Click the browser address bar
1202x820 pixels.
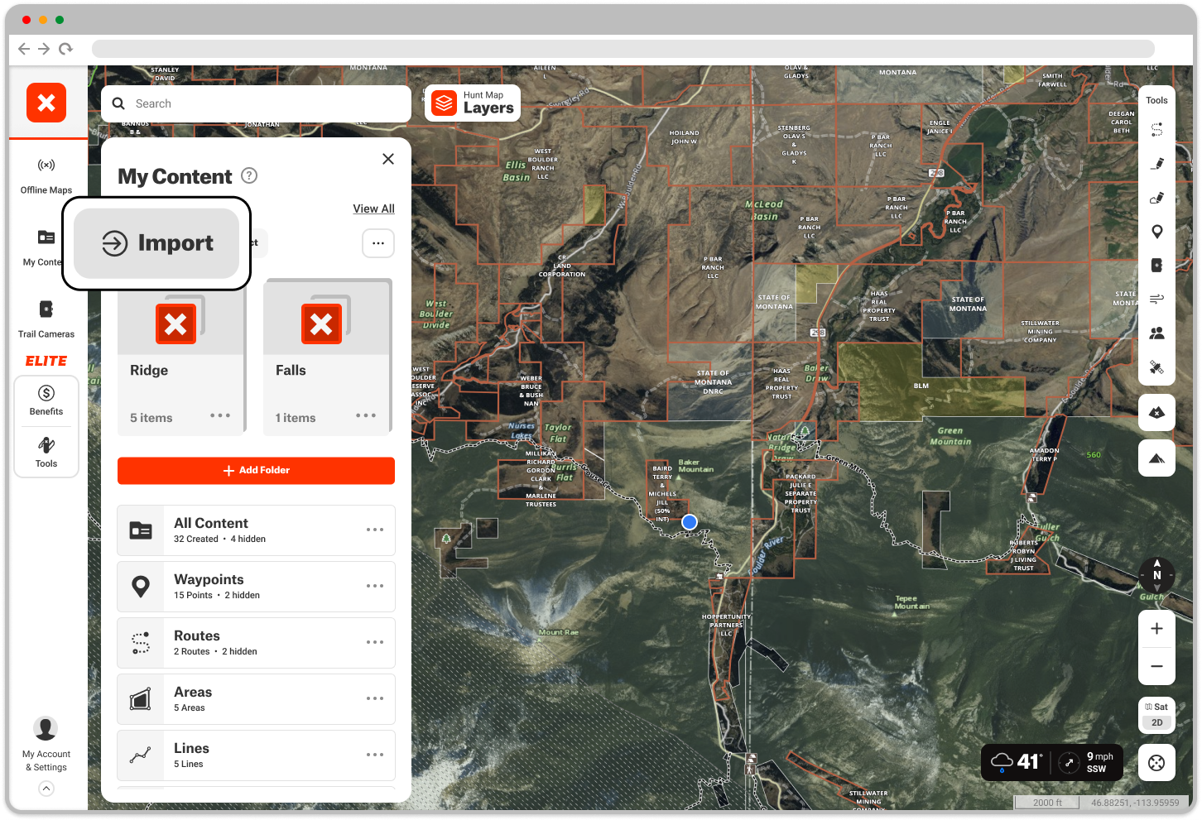(623, 49)
